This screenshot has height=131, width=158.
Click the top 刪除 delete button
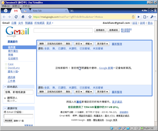click(x=68, y=44)
